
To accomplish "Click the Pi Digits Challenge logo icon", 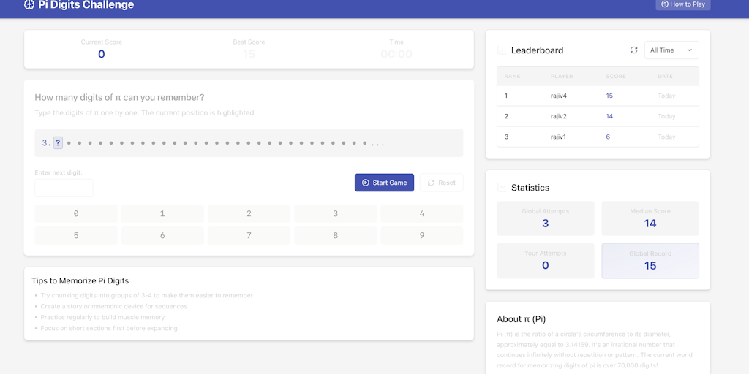I will pyautogui.click(x=29, y=5).
